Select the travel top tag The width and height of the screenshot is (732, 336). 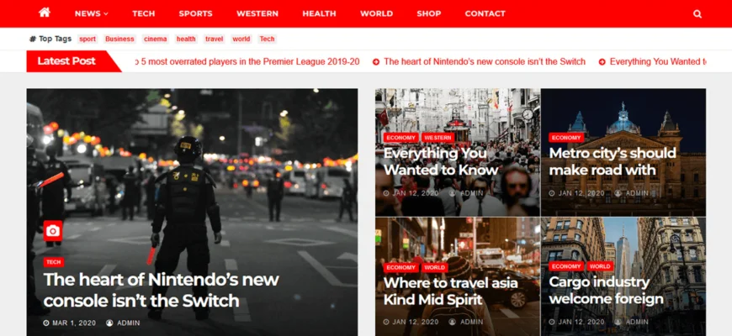click(x=215, y=39)
